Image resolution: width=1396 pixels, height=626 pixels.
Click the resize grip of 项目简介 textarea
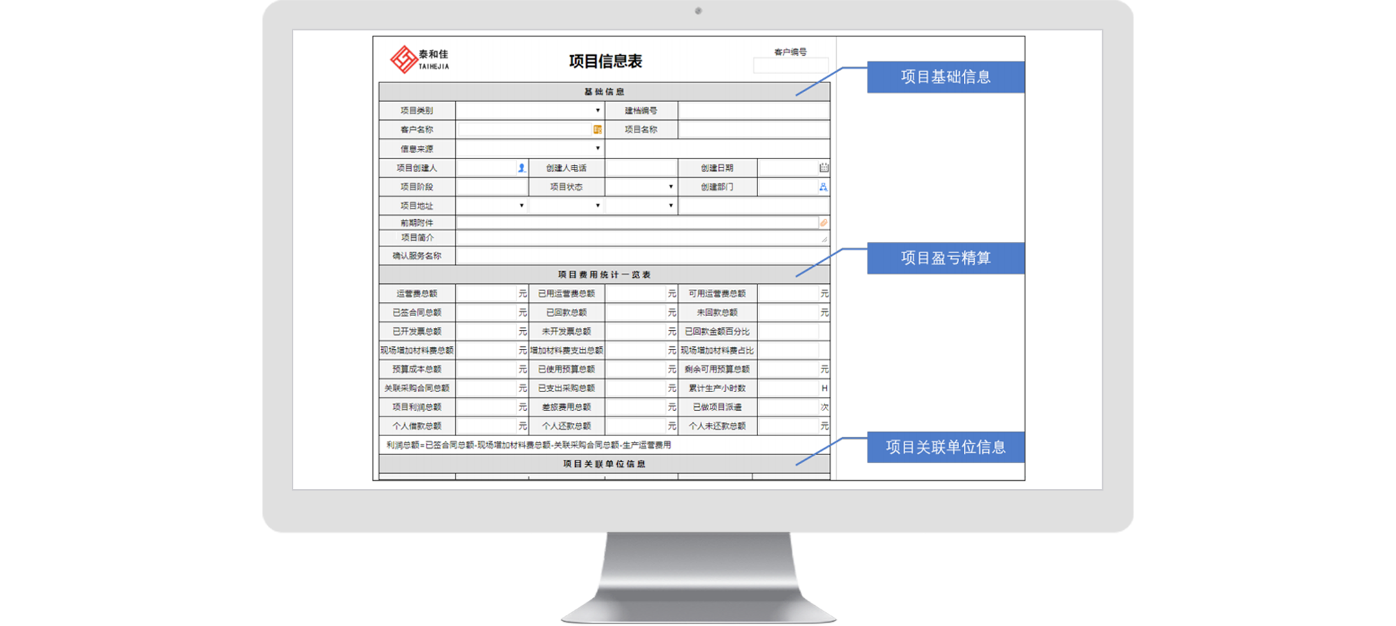[824, 239]
